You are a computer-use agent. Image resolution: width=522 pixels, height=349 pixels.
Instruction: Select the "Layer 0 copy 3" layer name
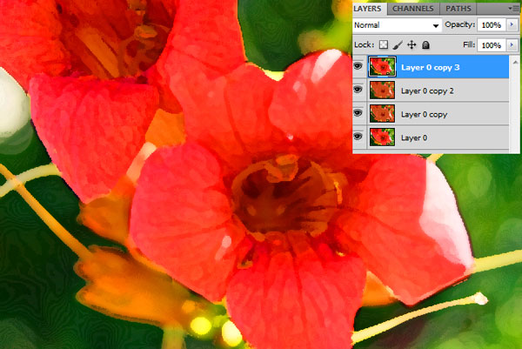(x=430, y=68)
